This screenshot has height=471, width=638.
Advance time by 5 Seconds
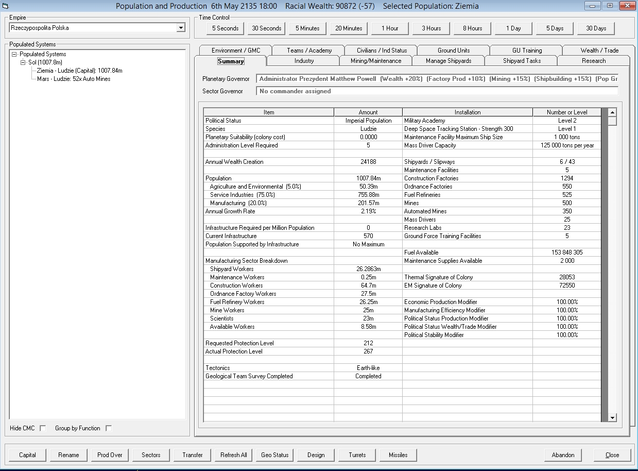(225, 28)
